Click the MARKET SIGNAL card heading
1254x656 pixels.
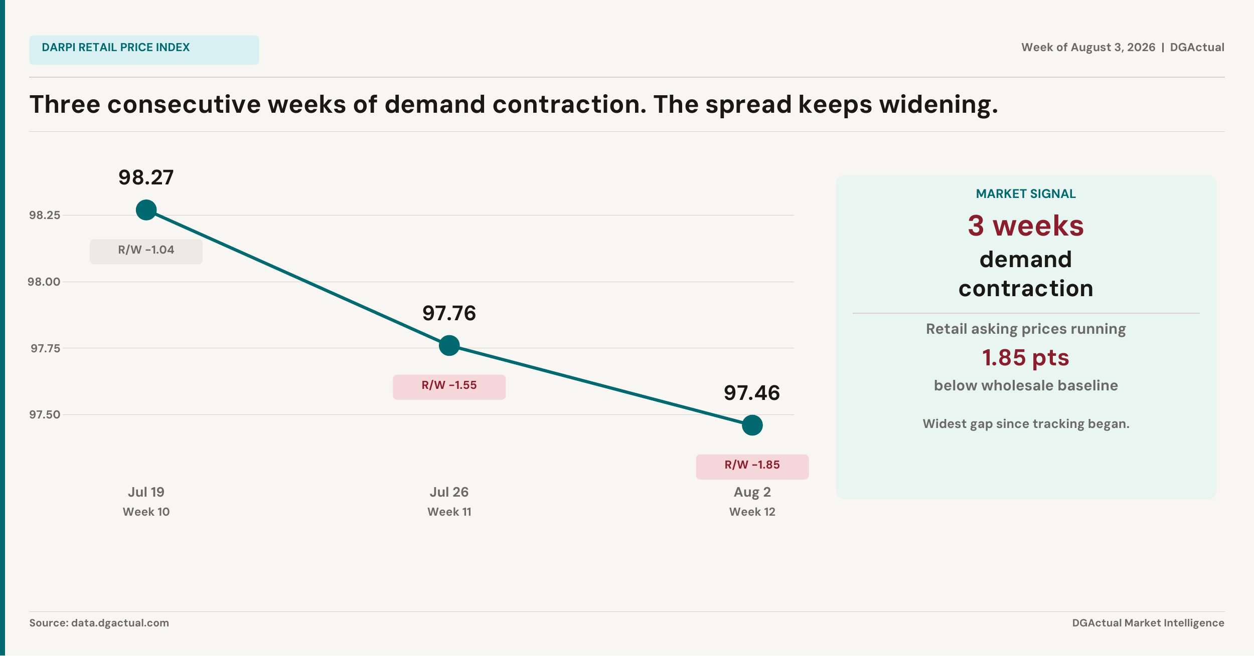[1026, 194]
